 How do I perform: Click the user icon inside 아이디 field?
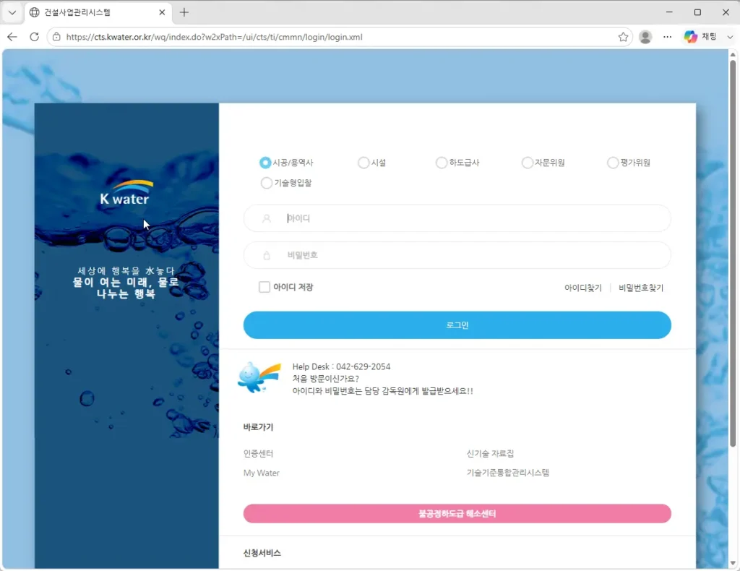click(267, 218)
